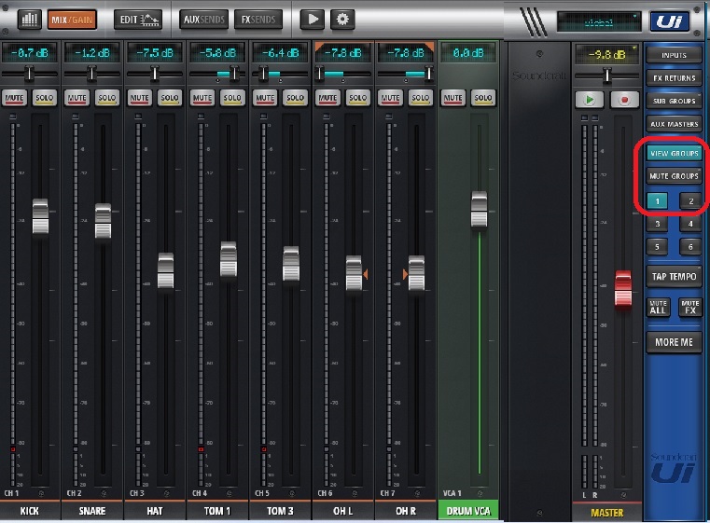Mute the DRUM VCA strip
The width and height of the screenshot is (710, 523).
(x=453, y=98)
